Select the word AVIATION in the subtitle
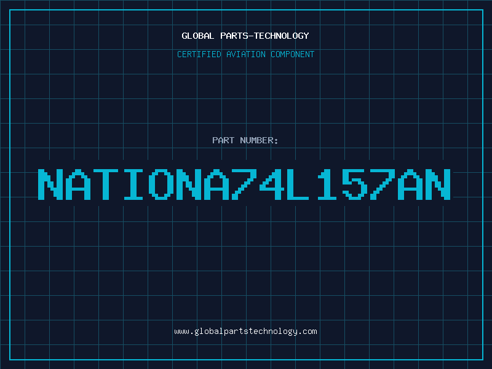The height and width of the screenshot is (369, 492). coord(246,54)
